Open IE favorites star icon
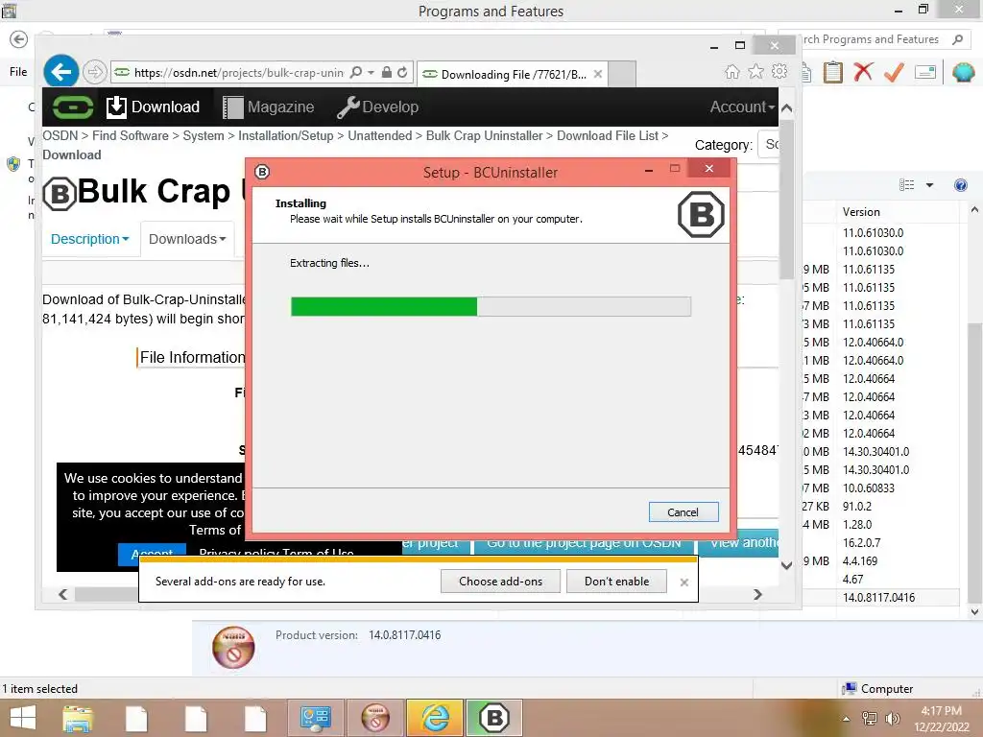983x737 pixels. click(756, 72)
